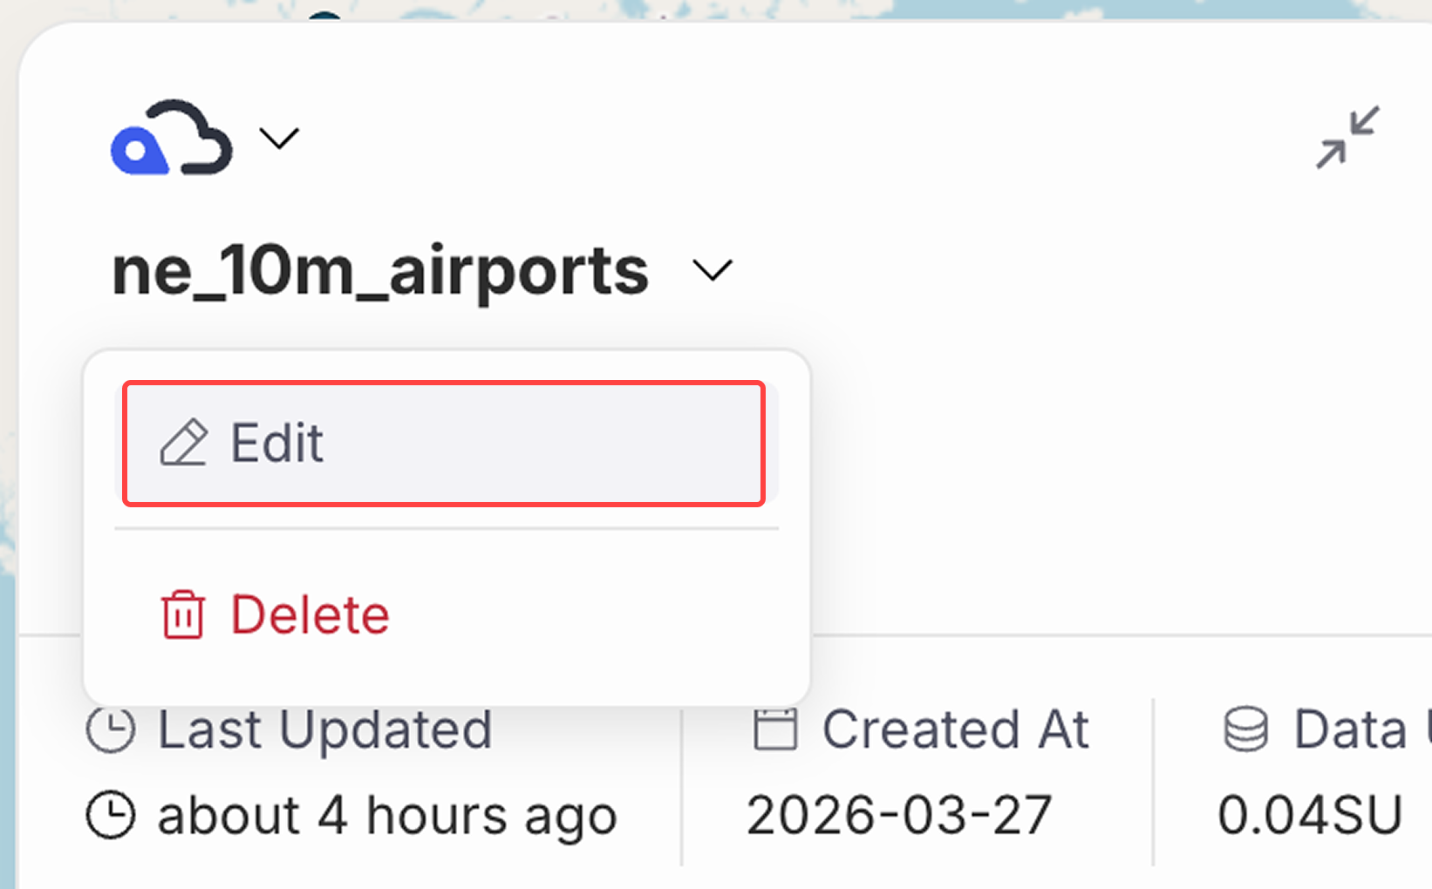Click the database icon beside Data

pyautogui.click(x=1245, y=729)
